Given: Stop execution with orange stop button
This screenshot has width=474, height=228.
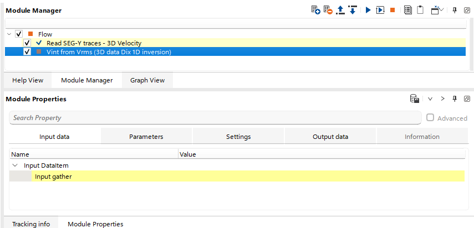Looking at the screenshot, I should point(393,10).
